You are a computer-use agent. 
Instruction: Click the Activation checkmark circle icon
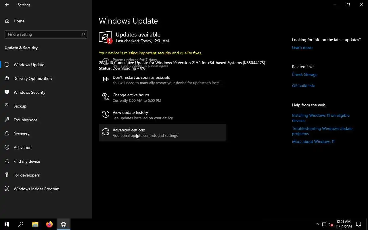point(7,147)
